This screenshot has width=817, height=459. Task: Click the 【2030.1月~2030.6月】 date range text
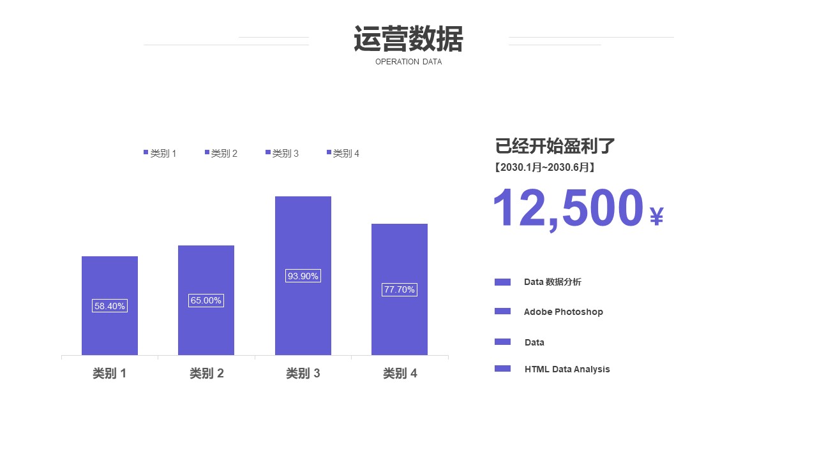point(545,168)
